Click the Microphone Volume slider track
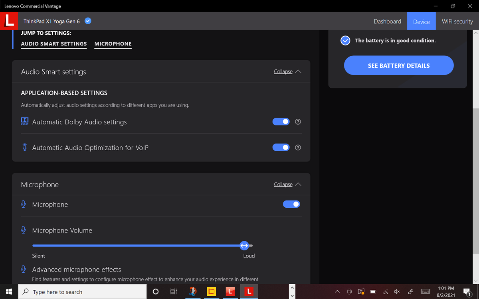 click(x=143, y=246)
